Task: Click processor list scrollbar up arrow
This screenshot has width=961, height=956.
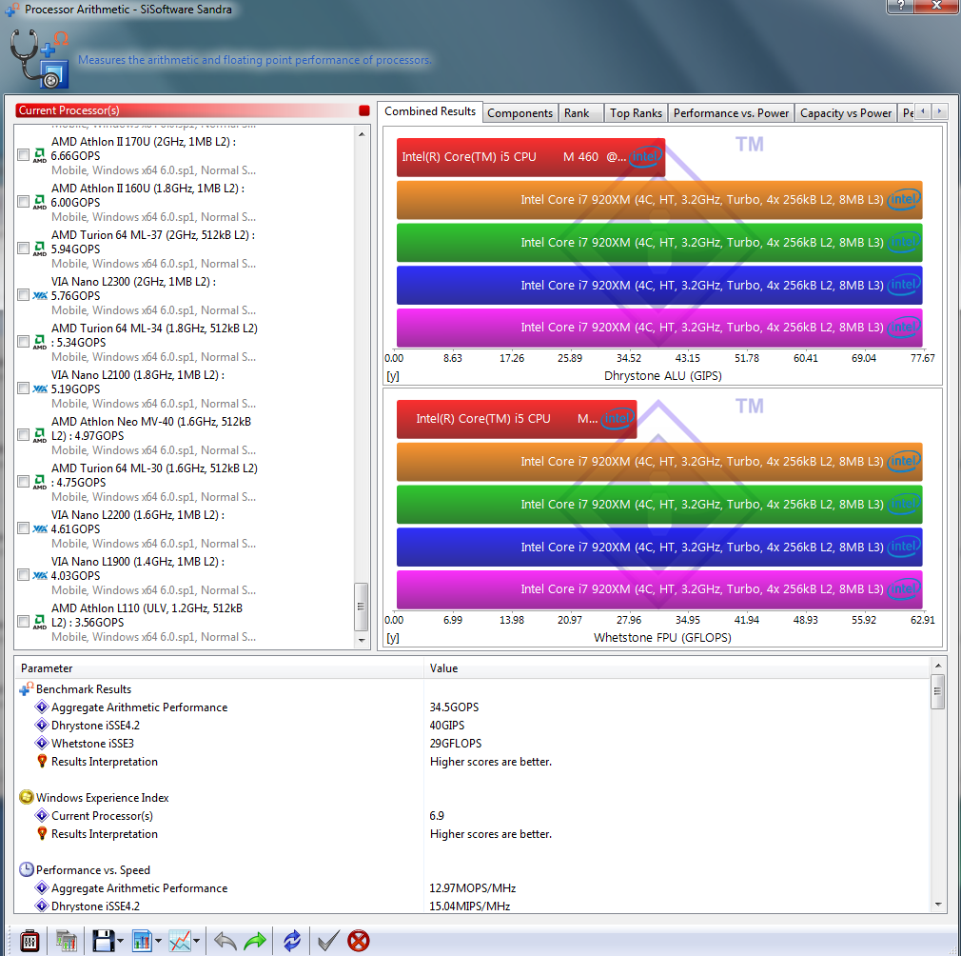Action: coord(362,133)
